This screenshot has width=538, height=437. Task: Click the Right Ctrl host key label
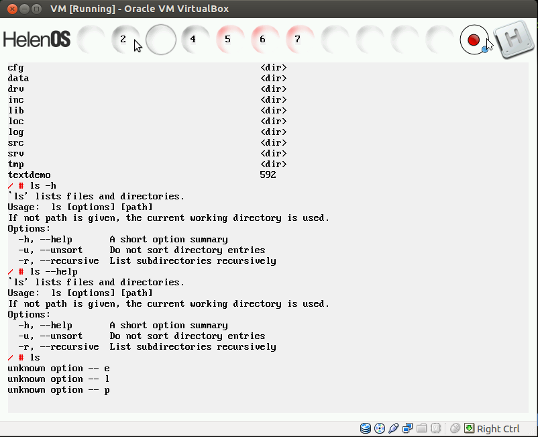pos(498,429)
